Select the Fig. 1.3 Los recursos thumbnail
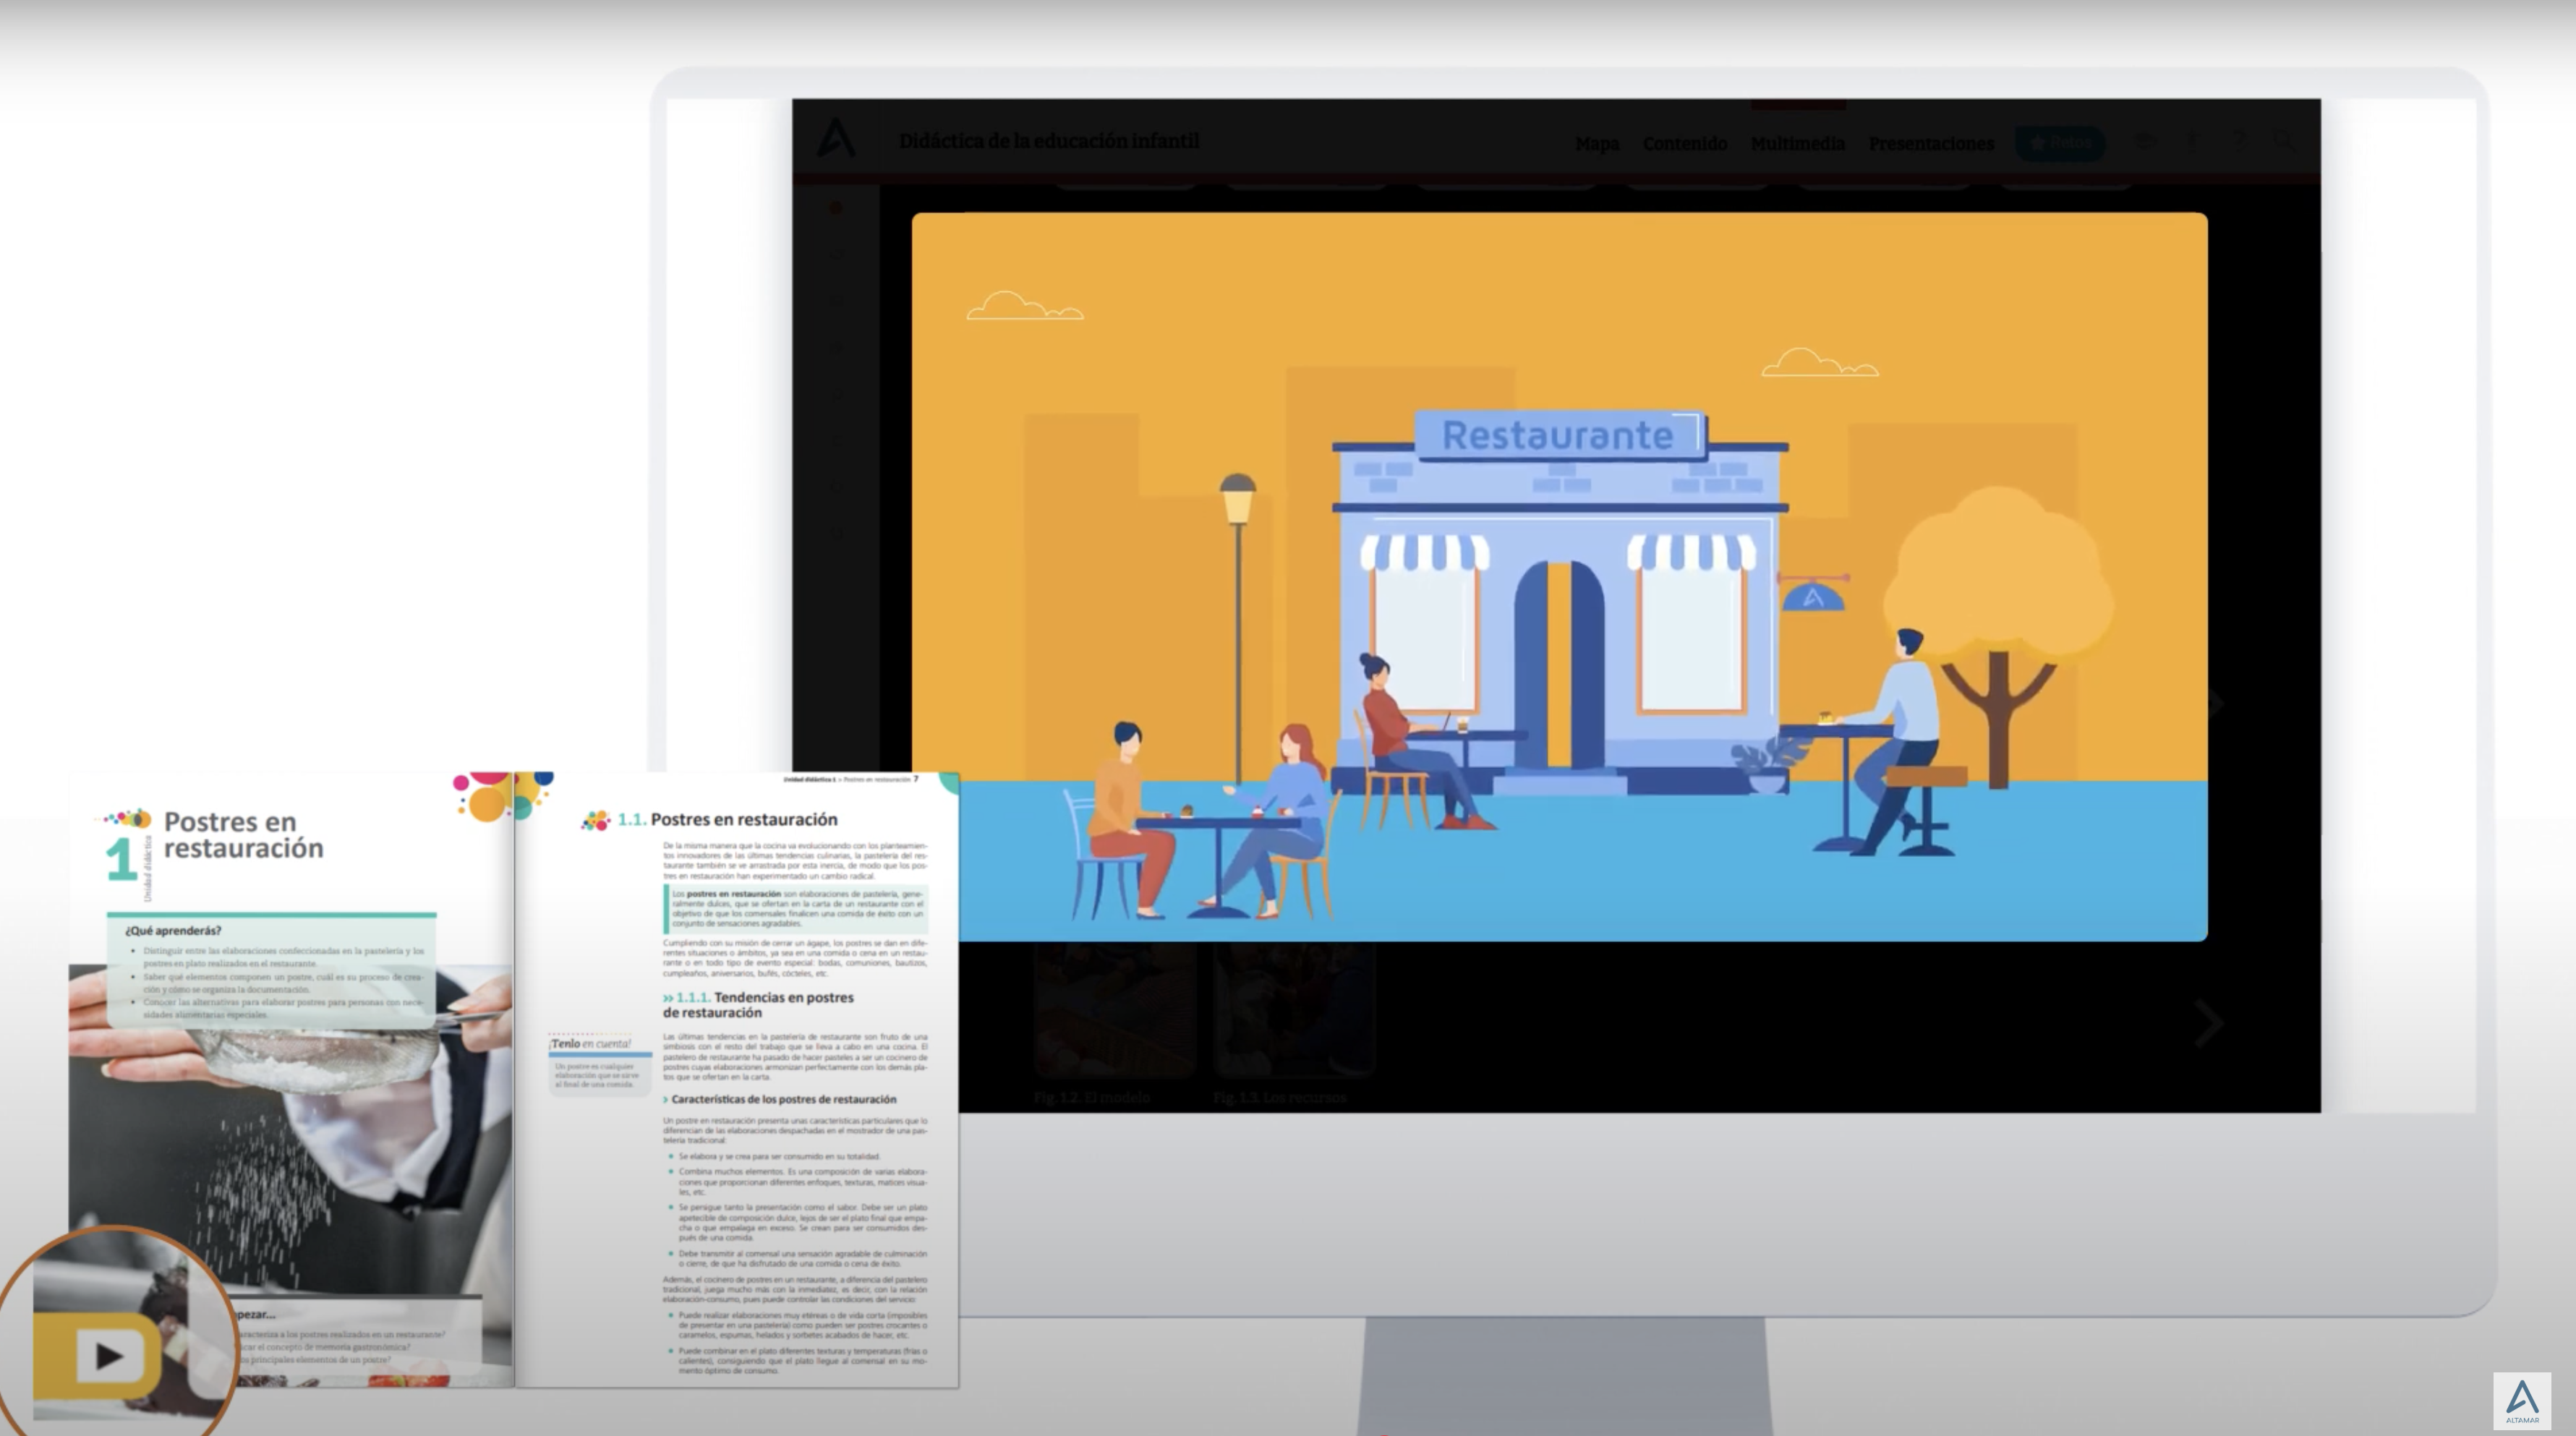Viewport: 2576px width, 1436px height. pos(1293,1010)
